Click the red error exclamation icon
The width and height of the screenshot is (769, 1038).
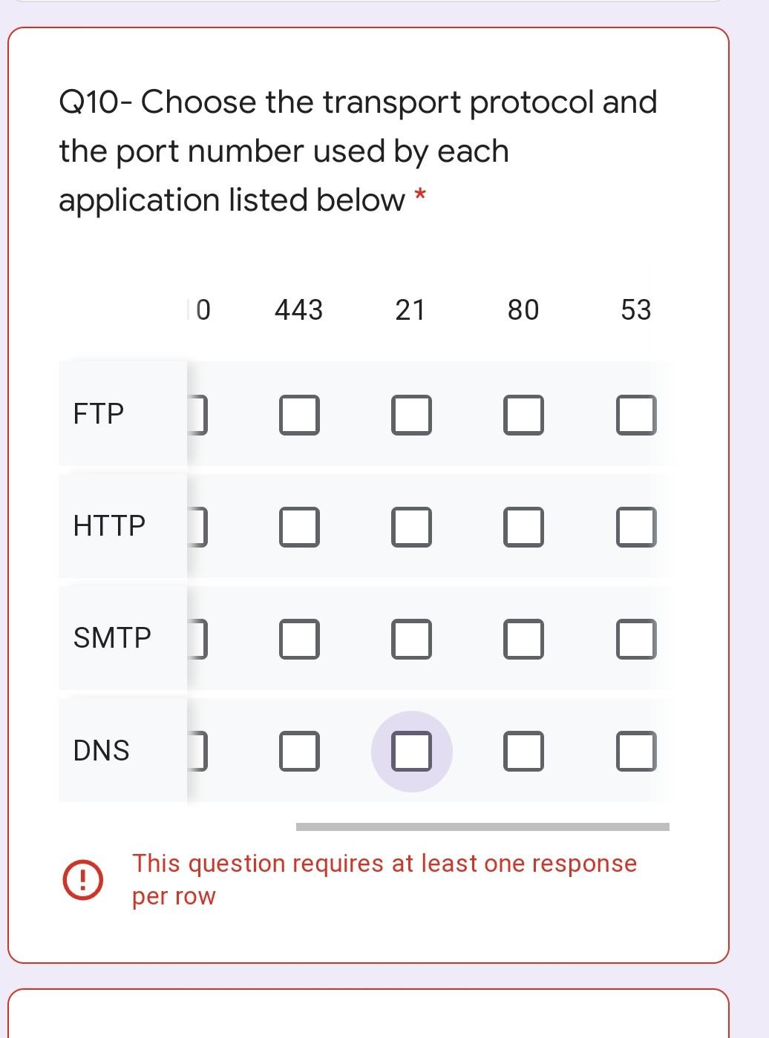(84, 878)
